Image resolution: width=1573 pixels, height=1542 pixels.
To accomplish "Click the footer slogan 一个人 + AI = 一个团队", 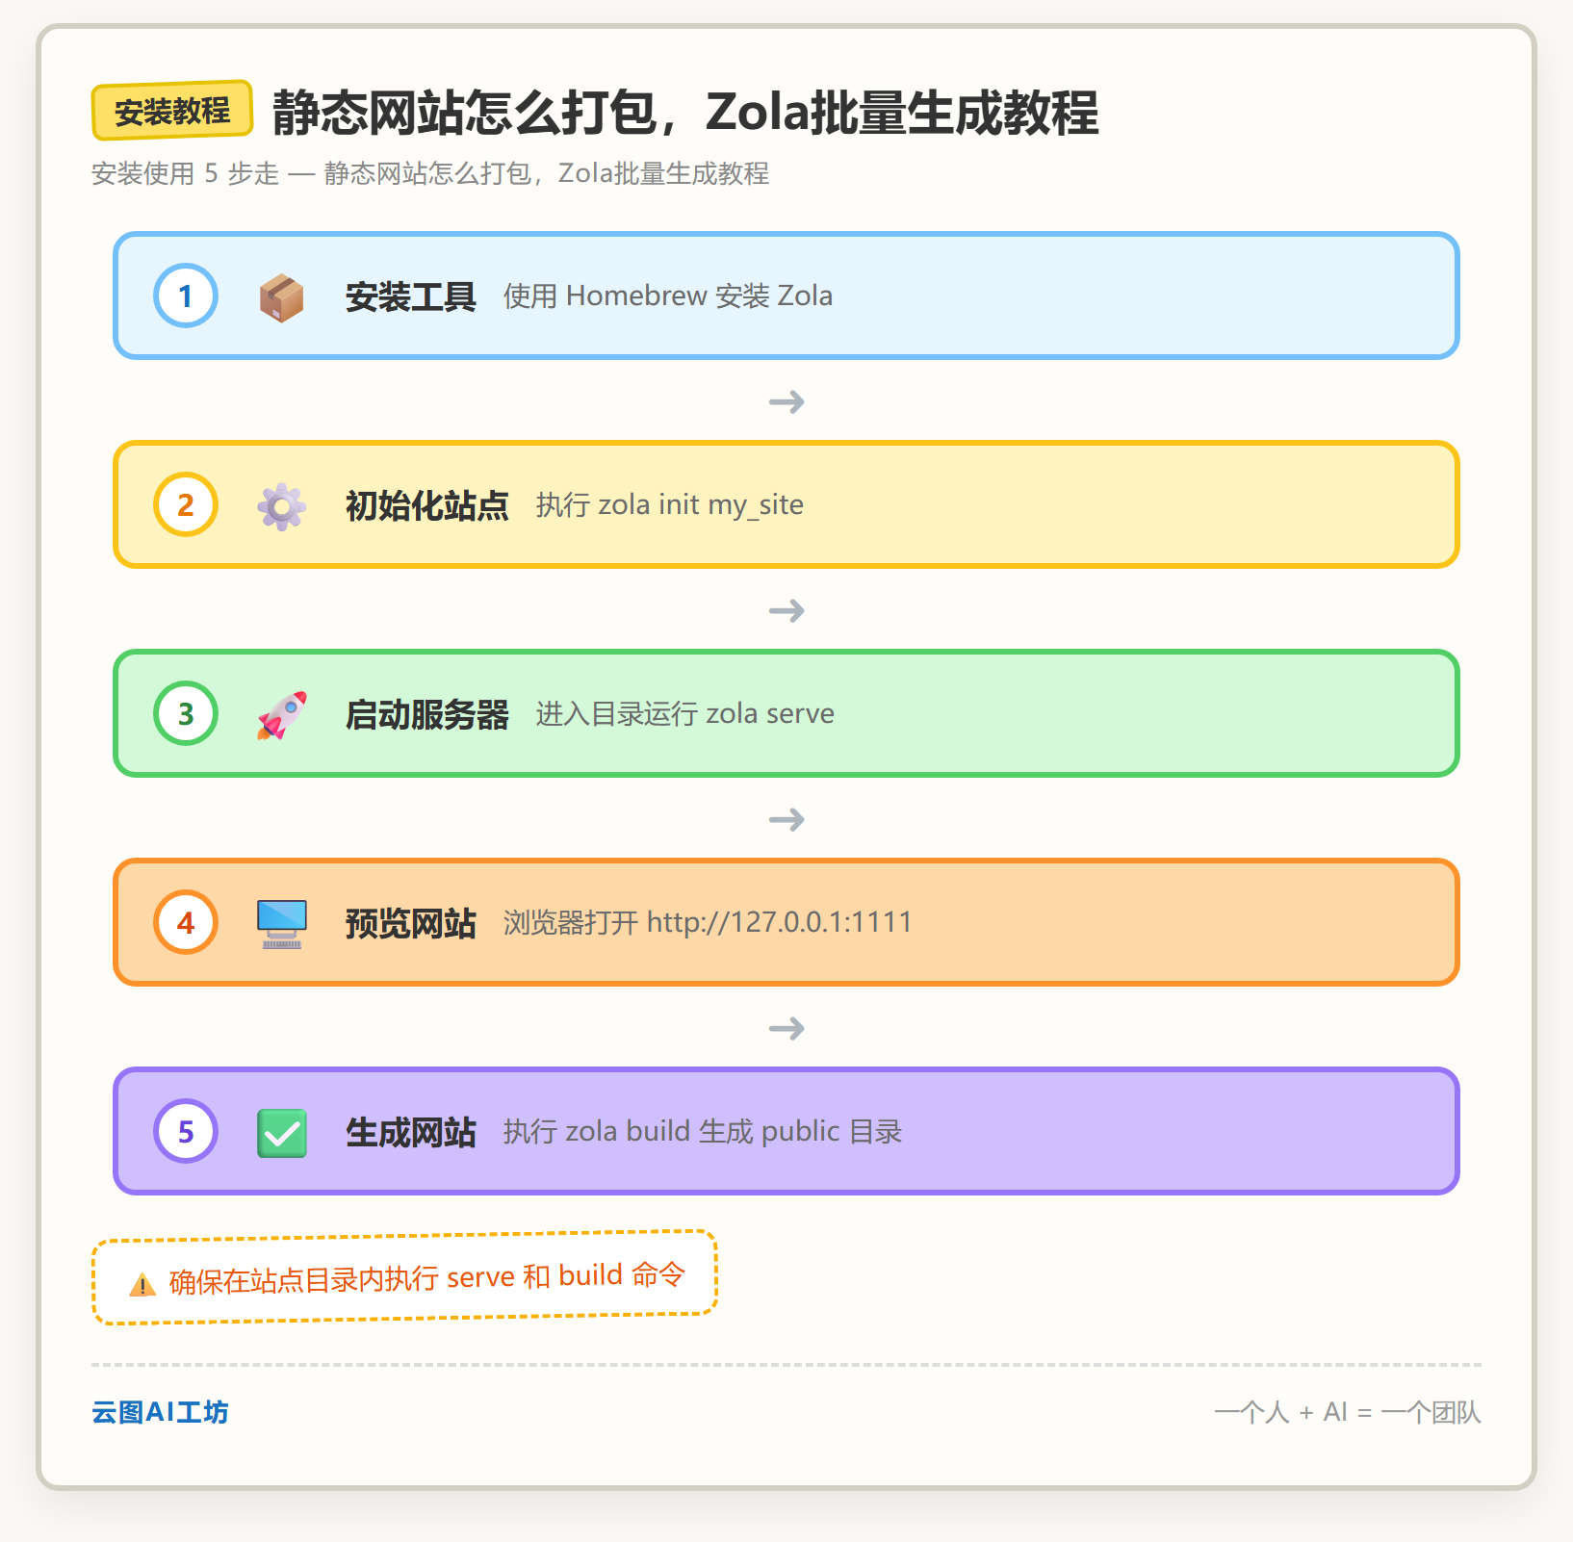I will [x=1348, y=1412].
